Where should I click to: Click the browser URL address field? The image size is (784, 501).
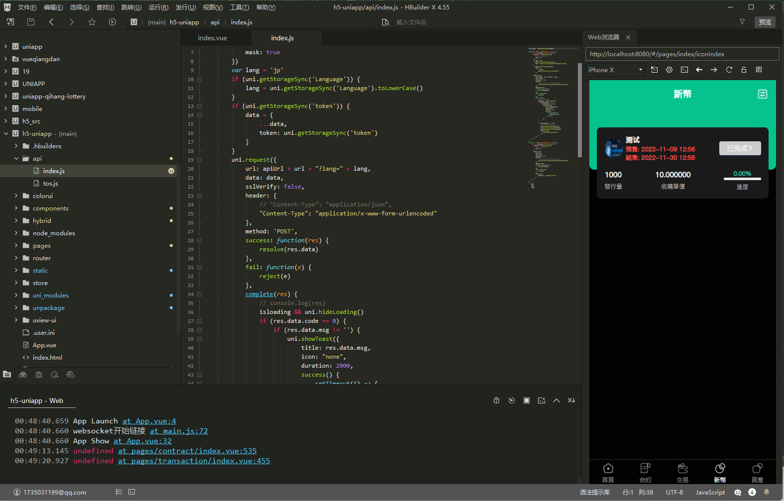[x=682, y=54]
